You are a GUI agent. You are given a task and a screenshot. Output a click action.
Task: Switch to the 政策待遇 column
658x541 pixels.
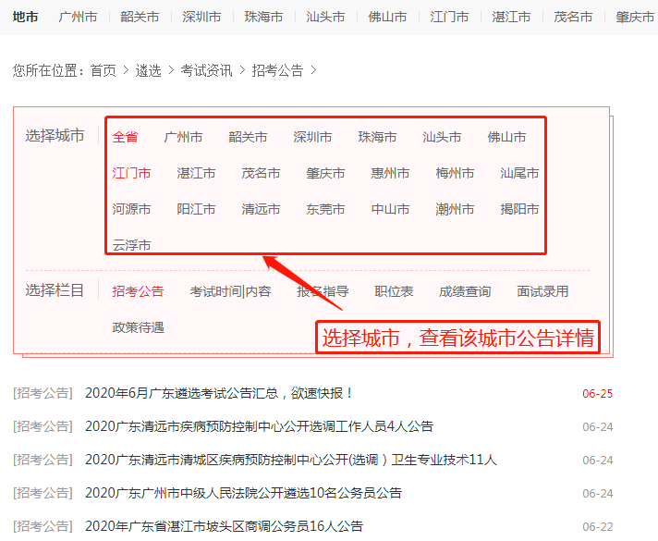coord(138,327)
